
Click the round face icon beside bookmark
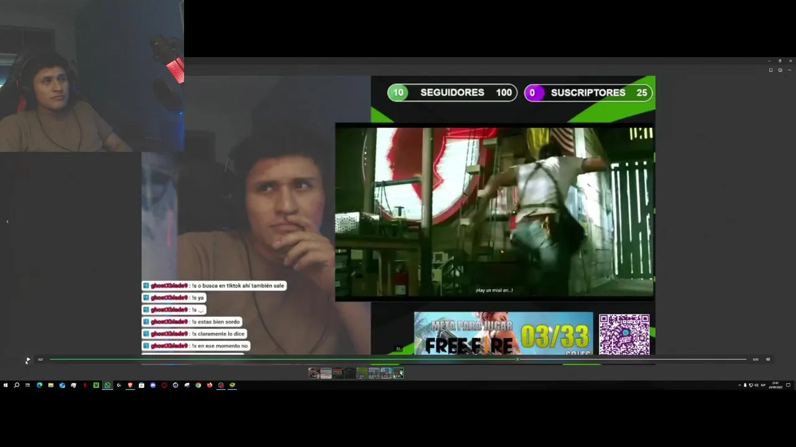(780, 70)
